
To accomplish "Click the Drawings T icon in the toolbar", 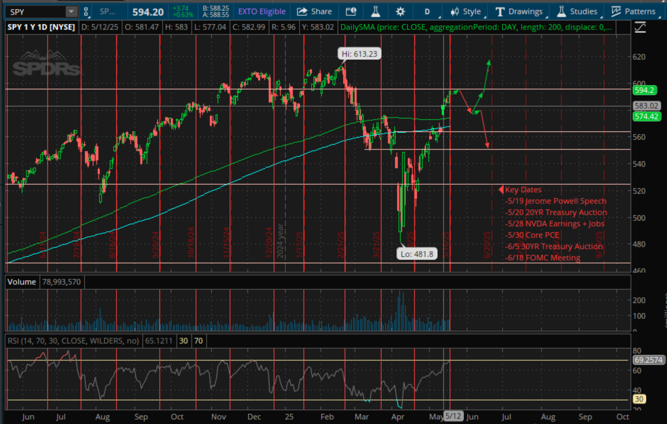I will (500, 11).
